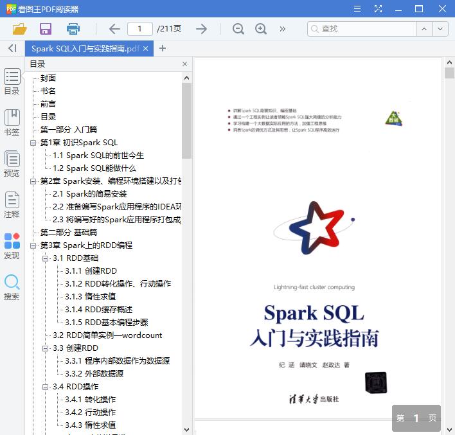Collapse 第1章 初识Spark SQL node
Image resolution: width=455 pixels, height=435 pixels.
pyautogui.click(x=33, y=143)
